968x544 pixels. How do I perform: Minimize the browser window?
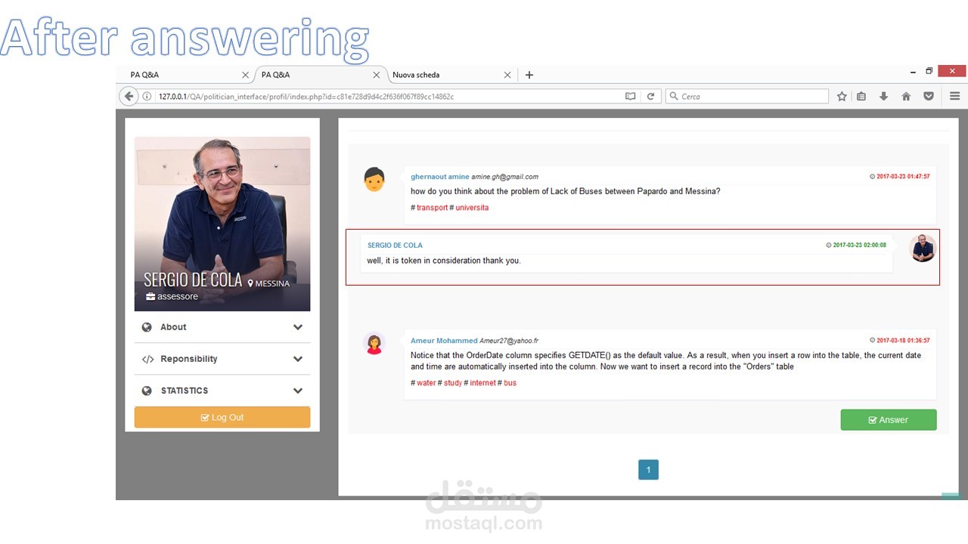click(914, 71)
